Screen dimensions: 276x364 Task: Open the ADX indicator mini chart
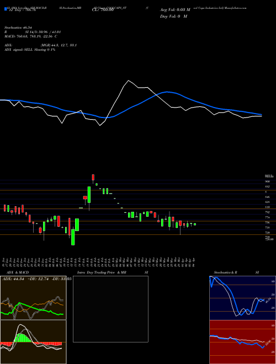[33, 298]
